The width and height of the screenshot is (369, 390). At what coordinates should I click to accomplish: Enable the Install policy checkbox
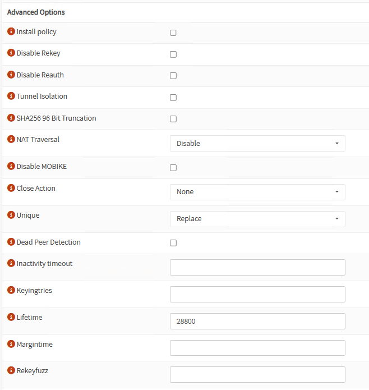click(173, 33)
